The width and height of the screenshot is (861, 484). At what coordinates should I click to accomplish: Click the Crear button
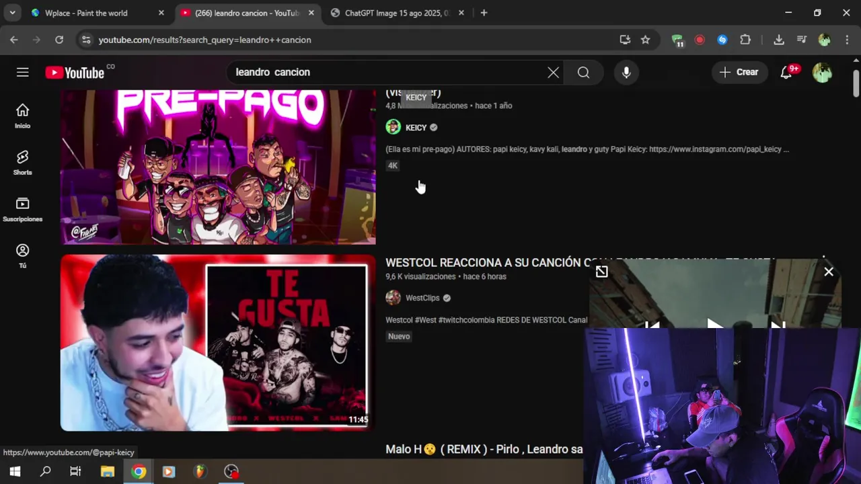pyautogui.click(x=739, y=72)
